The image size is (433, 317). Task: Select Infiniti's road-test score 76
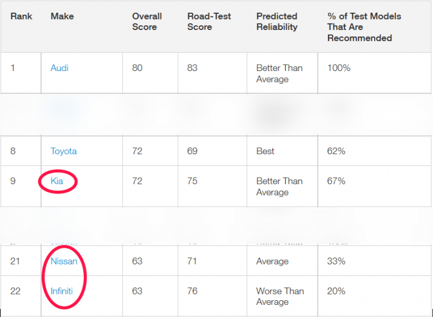coord(192,291)
